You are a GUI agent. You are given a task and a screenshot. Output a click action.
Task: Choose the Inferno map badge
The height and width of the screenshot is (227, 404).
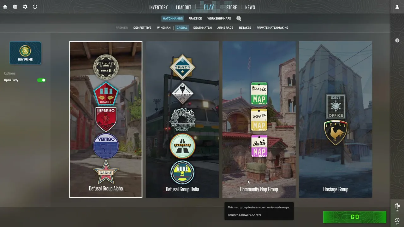[106, 119]
